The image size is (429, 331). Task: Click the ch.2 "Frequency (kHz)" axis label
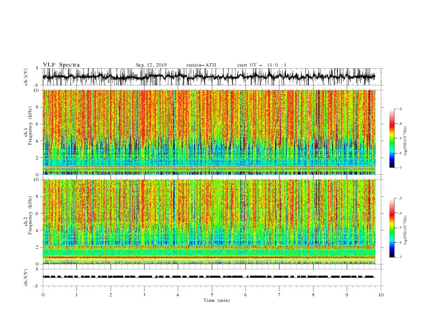[x=30, y=215]
